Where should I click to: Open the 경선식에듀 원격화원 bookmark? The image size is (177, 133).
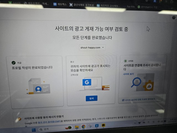pyautogui.click(x=83, y=5)
